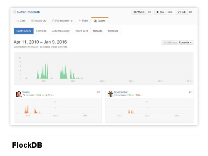Viewport: 208px width, 156px height.
Task: Click the issue icon beside Issues
Action: pyautogui.click(x=32, y=21)
